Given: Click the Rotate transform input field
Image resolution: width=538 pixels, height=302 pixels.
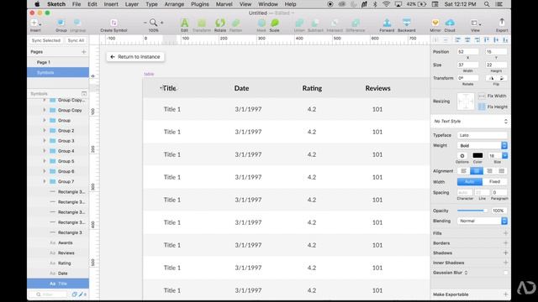Looking at the screenshot, I should tap(467, 78).
